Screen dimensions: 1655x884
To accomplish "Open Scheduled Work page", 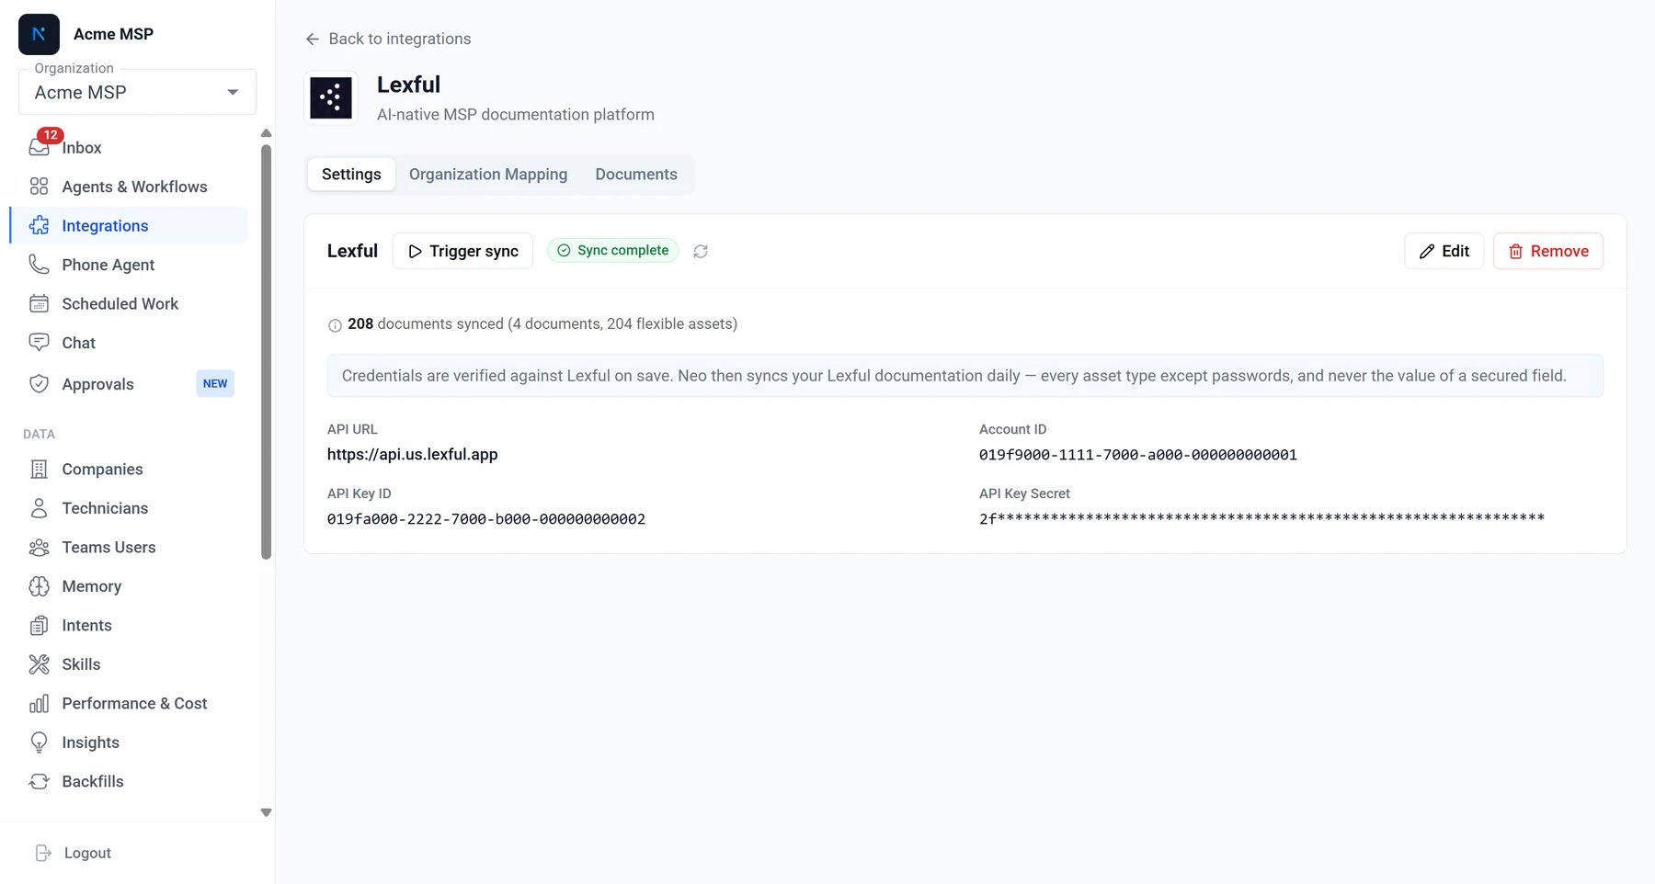I will (x=129, y=303).
